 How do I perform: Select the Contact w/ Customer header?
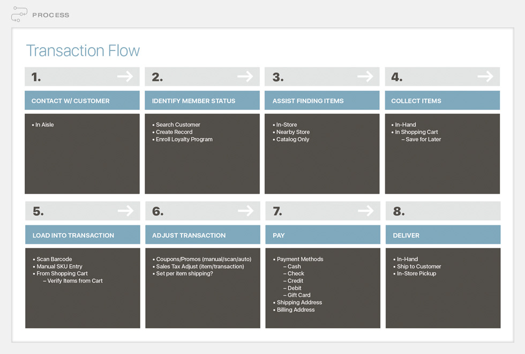[x=82, y=100]
